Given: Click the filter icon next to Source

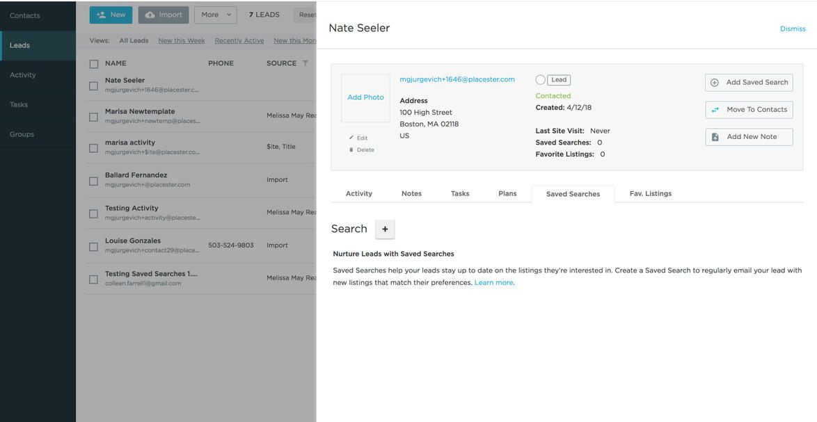Looking at the screenshot, I should (x=305, y=63).
